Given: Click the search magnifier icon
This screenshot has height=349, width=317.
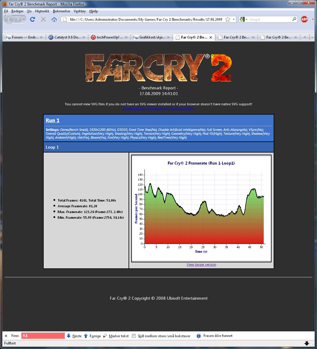Looking at the screenshot, I should point(294,19).
